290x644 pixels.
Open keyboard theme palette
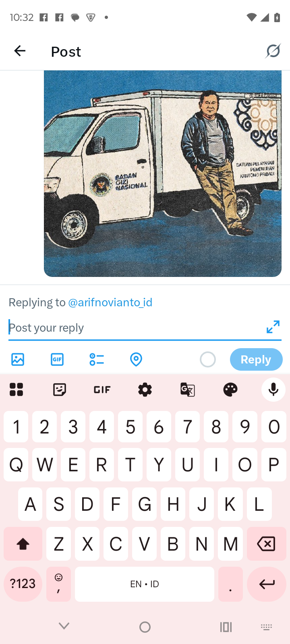coord(230,390)
